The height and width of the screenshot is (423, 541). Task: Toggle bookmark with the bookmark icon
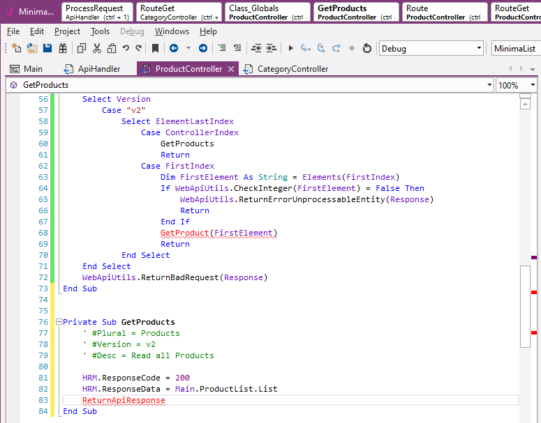coord(155,48)
